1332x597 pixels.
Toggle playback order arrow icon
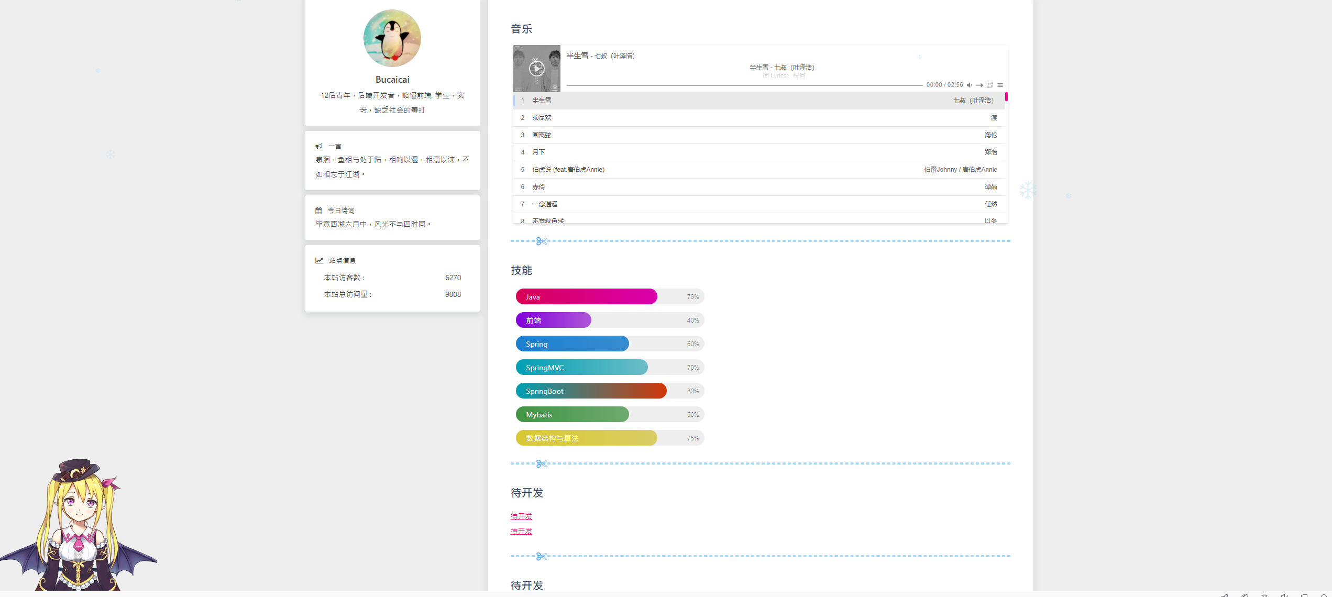point(979,85)
